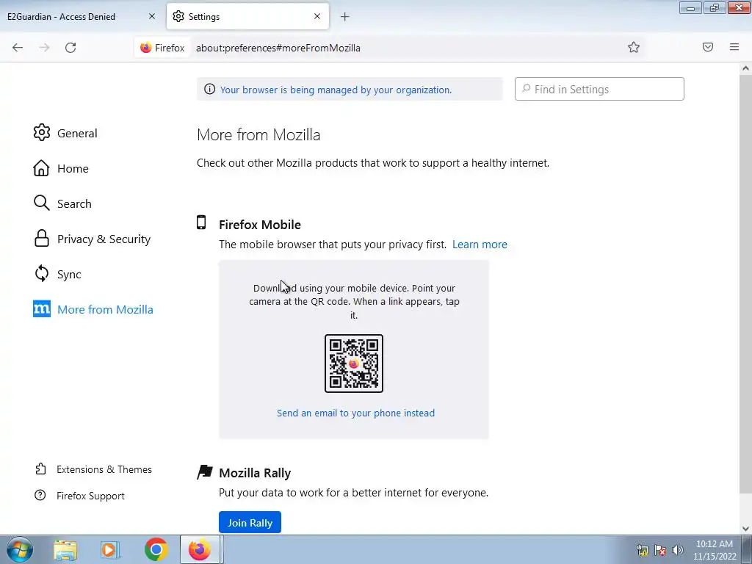Open Firefox Support link
Screen dimensions: 752x564
coord(90,496)
